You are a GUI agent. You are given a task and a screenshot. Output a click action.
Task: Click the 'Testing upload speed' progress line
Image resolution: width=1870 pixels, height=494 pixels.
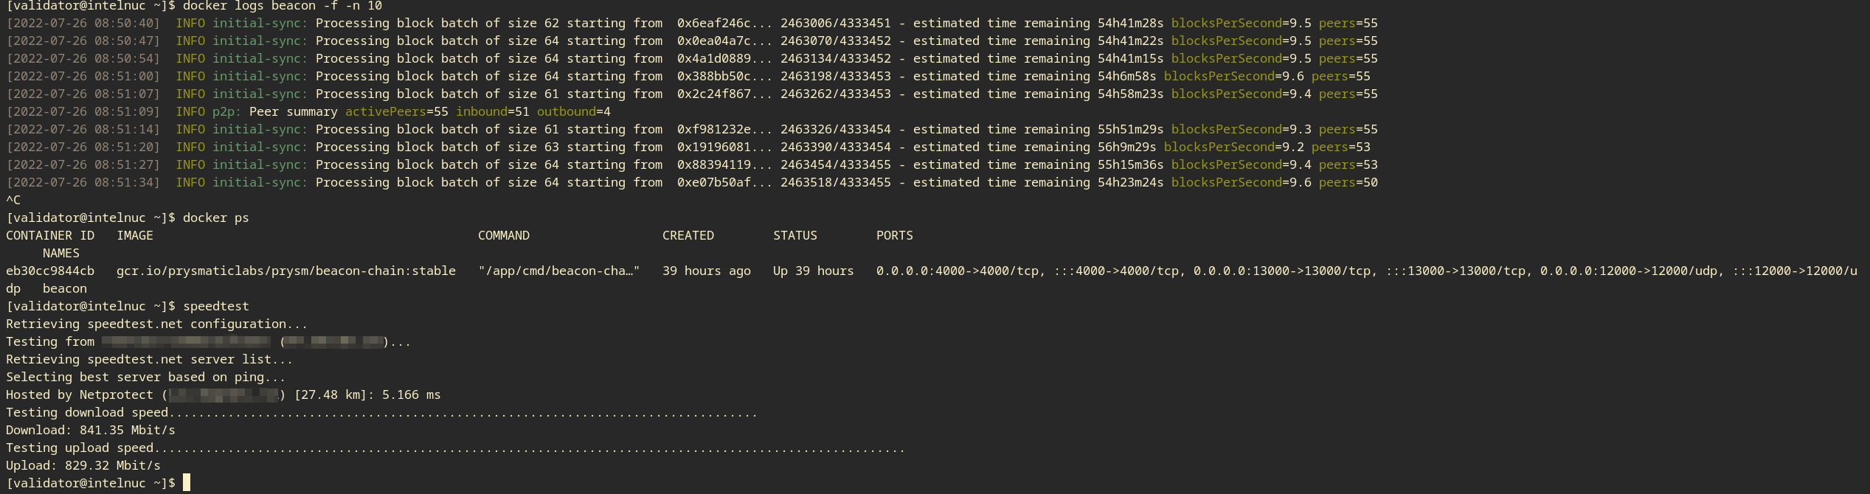click(456, 448)
